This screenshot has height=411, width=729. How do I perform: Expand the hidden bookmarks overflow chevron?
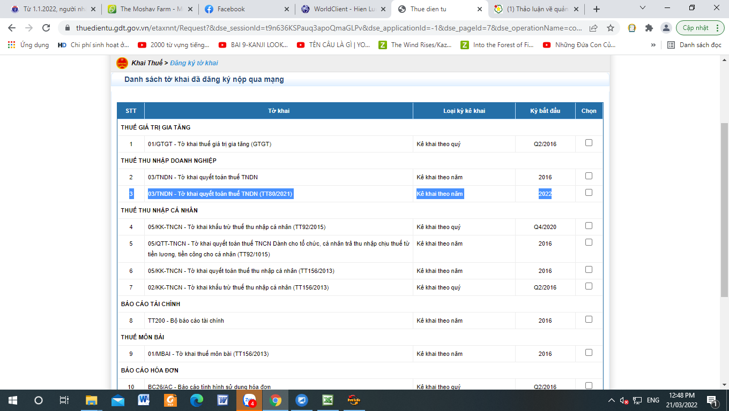pyautogui.click(x=653, y=45)
